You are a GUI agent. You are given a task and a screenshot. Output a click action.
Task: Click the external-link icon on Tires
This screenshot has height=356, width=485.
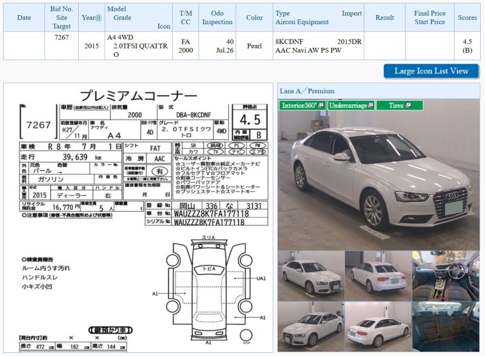[407, 105]
